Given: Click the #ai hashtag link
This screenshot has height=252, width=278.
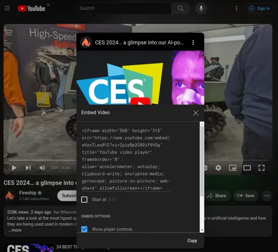Looking at the screenshot, I should 57,212.
